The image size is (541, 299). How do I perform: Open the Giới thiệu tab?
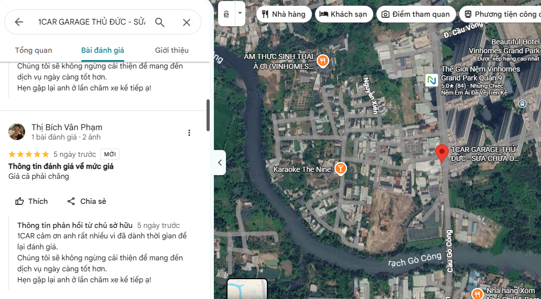click(x=172, y=50)
